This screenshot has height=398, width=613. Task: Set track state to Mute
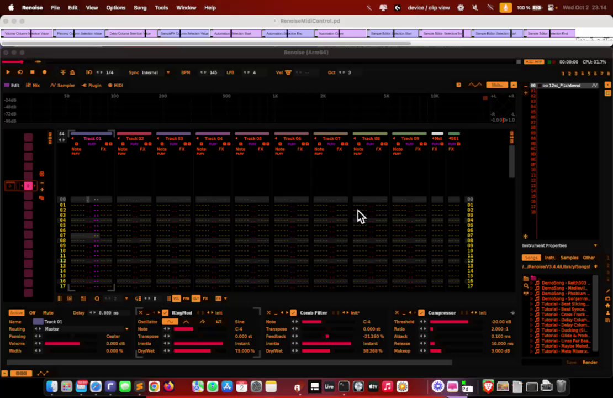pyautogui.click(x=48, y=313)
